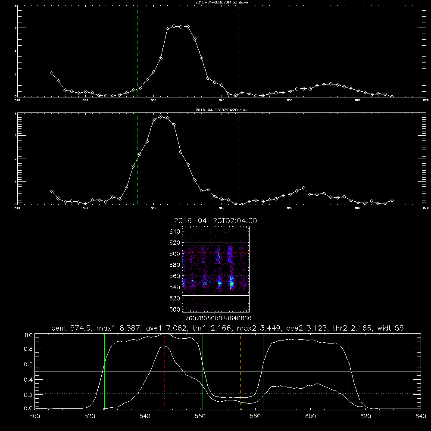Image resolution: width=431 pixels, height=431 pixels.
Task: Select the 'thr2 2.166' value in stats line
Action: coord(353,328)
